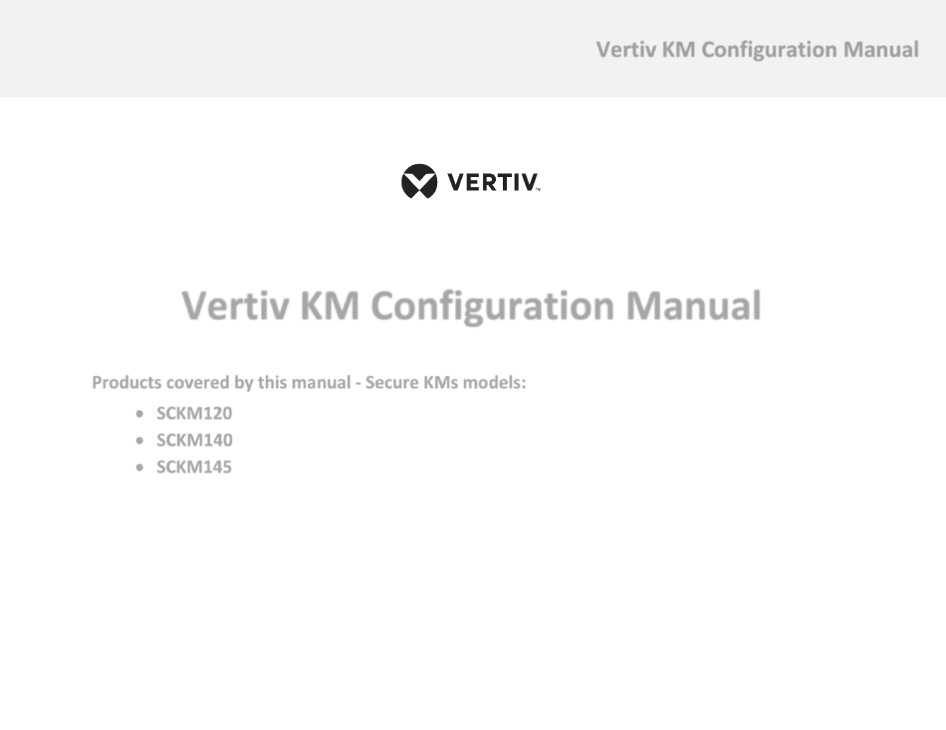Click the bullet point before SCKM145
The height and width of the screenshot is (730, 946).
click(x=140, y=467)
